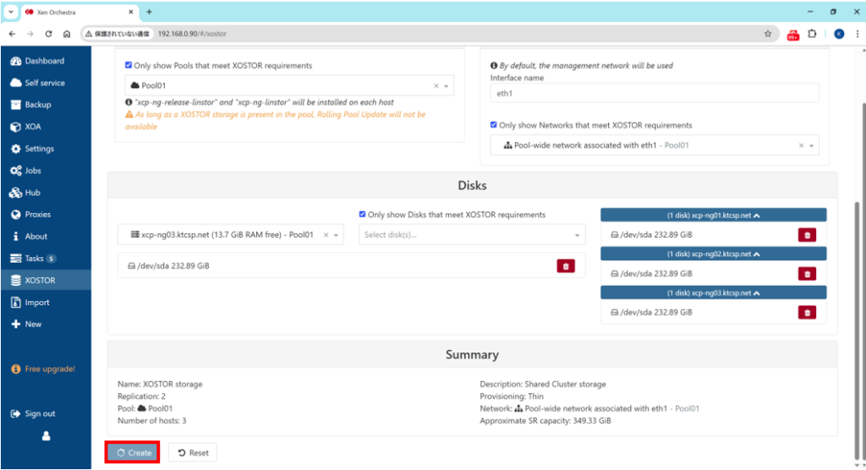The width and height of the screenshot is (866, 470).
Task: Click the Create button
Action: tap(133, 452)
